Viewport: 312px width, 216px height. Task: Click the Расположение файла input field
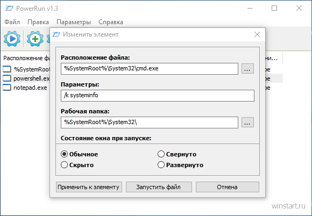pos(150,69)
